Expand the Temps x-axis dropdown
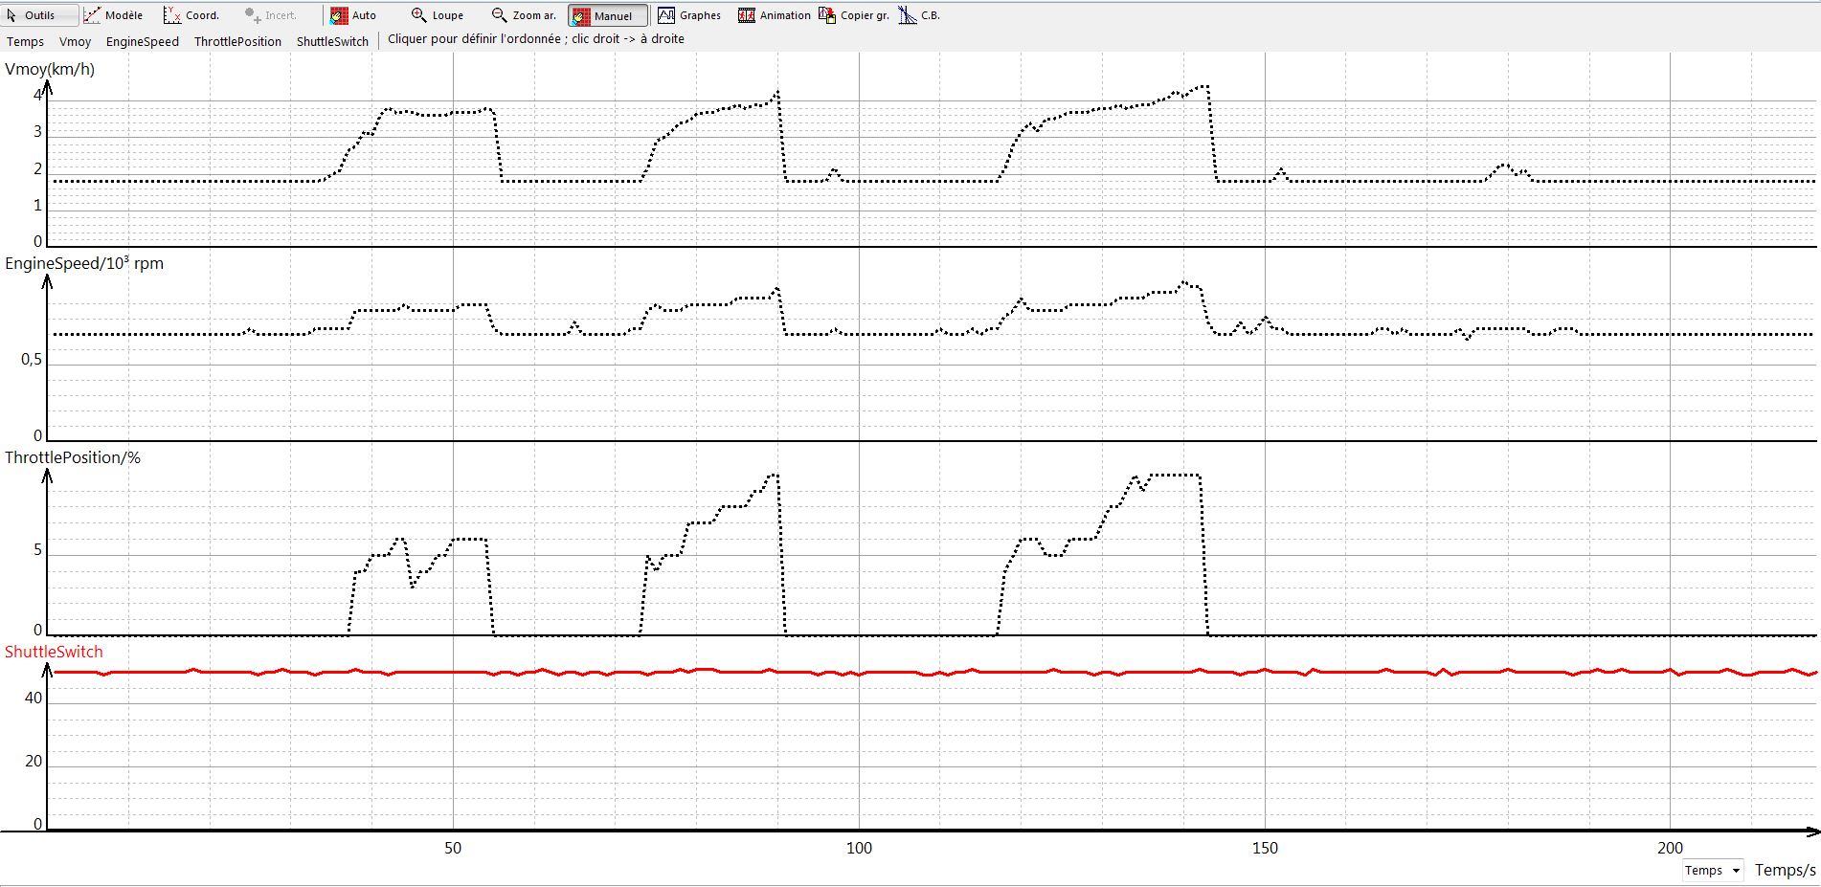1821x887 pixels. click(1736, 870)
